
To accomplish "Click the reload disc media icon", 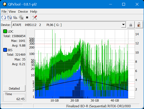I will coord(9,18).
